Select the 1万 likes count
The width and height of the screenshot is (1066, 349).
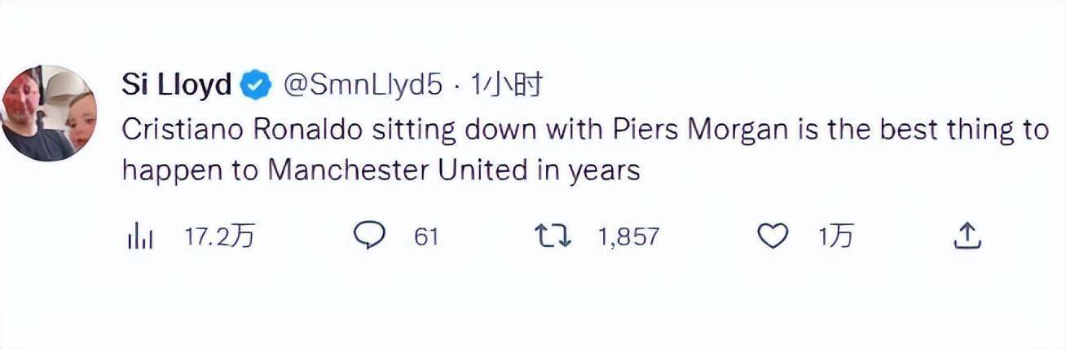836,236
